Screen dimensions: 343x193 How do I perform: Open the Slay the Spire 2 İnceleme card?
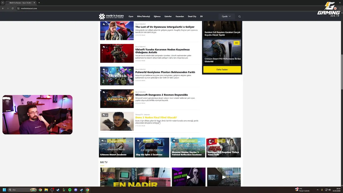pos(152,147)
